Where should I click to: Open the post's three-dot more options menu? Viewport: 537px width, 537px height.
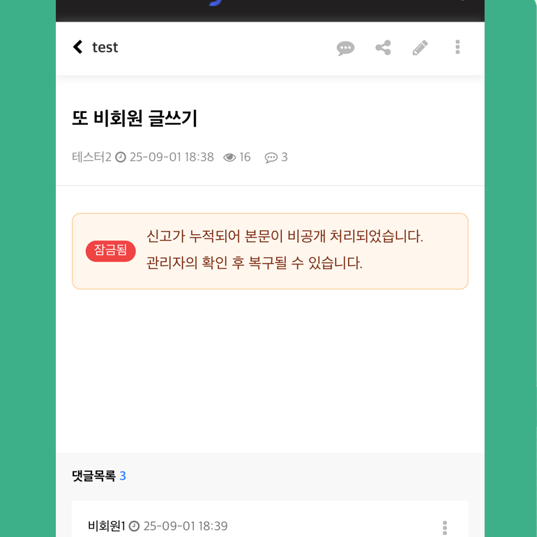457,47
